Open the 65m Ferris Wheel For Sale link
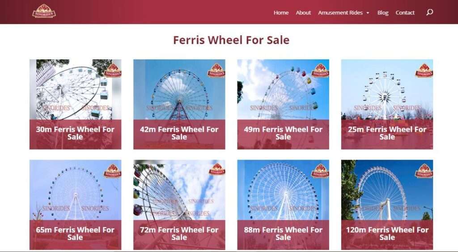The width and height of the screenshot is (458, 252). pos(75,233)
